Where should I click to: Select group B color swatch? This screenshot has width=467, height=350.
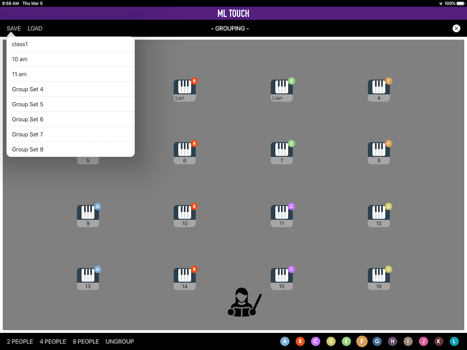(300, 341)
